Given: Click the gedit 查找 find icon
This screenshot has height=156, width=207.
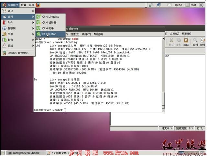Looking at the screenshot, I should [195, 40].
